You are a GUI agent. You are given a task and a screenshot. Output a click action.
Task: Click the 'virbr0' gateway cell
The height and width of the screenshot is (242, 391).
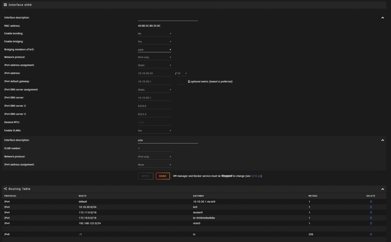[x=197, y=223]
